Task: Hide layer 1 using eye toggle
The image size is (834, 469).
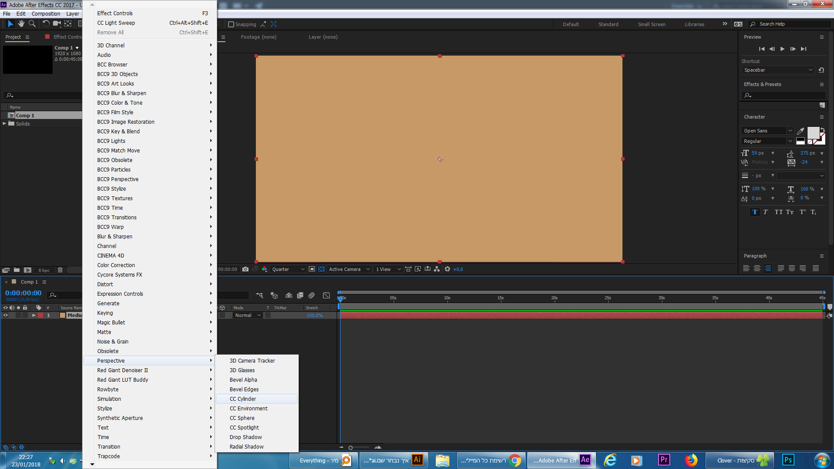Action: point(6,315)
